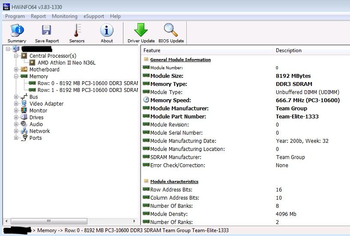Screen dimensions: 350x236
Task: Select Row: 1 memory module entry
Action: coord(88,90)
